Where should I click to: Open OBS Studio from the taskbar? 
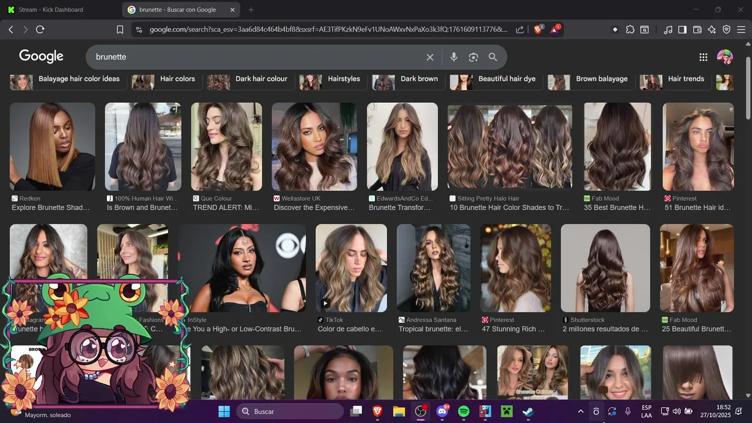click(421, 411)
